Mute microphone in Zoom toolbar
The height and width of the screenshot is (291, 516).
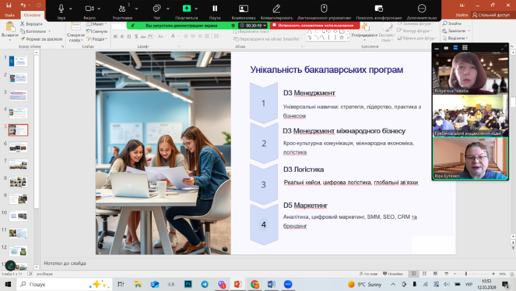(x=61, y=9)
